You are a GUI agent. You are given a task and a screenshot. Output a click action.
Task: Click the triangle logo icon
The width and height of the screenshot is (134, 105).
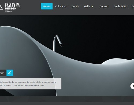[1, 7]
